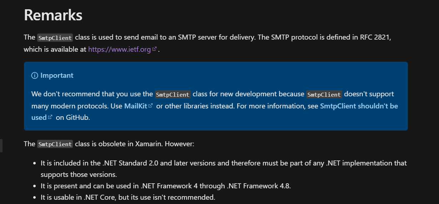Screen dimensions: 439x204
Task: Click the gray handle at left edge
Action: (x=1, y=146)
